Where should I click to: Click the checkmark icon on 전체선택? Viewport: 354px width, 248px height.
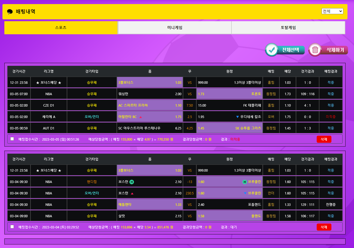[271, 50]
